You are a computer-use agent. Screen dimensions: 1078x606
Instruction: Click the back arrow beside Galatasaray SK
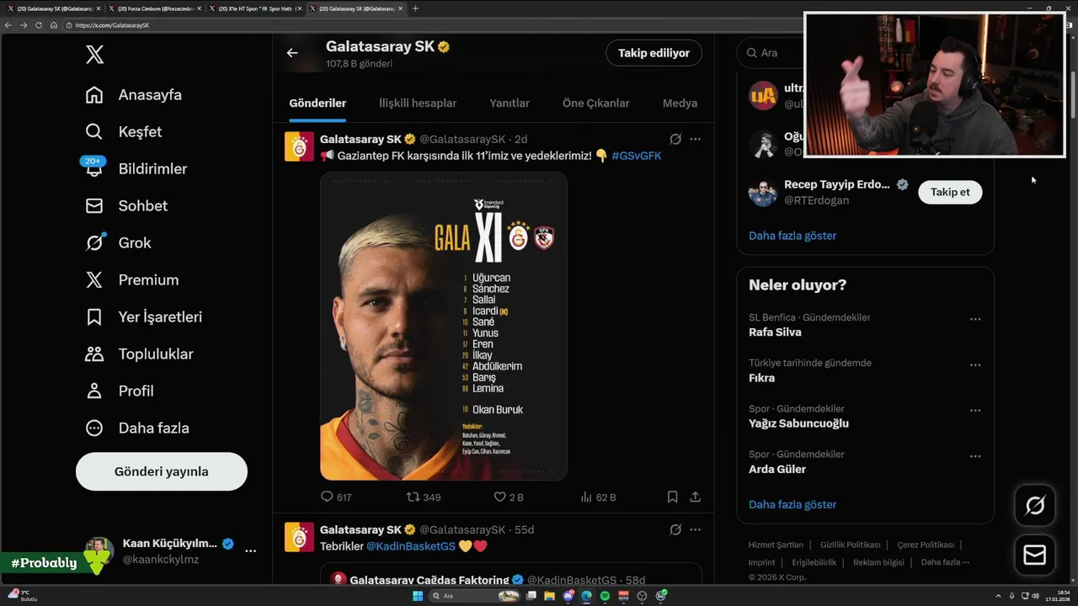(292, 53)
